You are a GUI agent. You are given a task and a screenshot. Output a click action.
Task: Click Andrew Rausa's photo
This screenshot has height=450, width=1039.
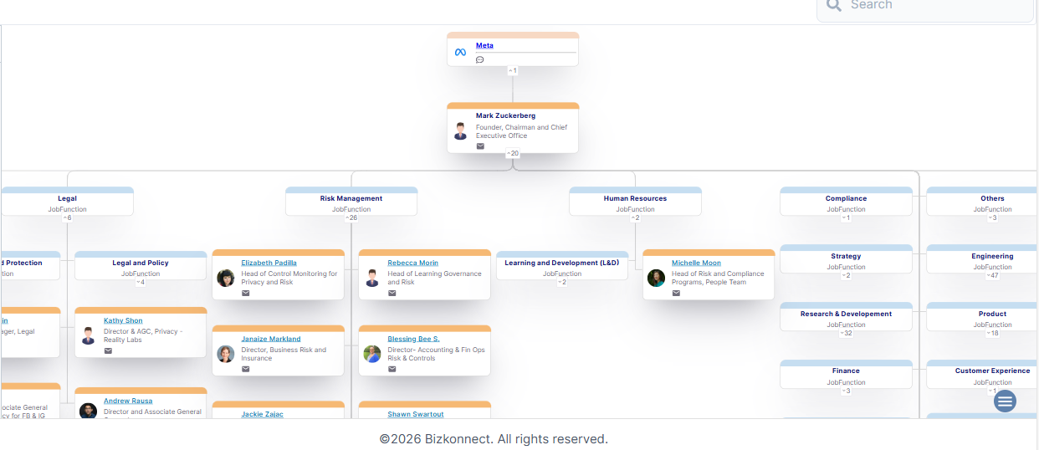[x=89, y=412]
